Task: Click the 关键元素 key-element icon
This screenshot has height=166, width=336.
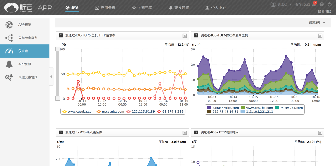Action: (134, 8)
